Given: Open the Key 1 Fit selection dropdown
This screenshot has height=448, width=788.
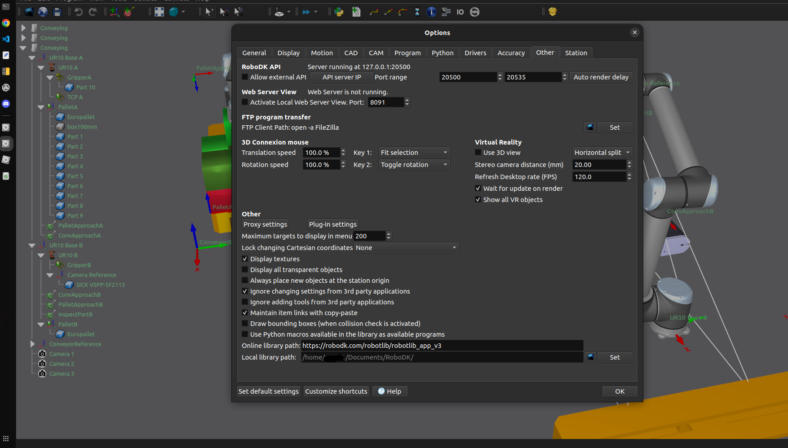Looking at the screenshot, I should tap(414, 153).
